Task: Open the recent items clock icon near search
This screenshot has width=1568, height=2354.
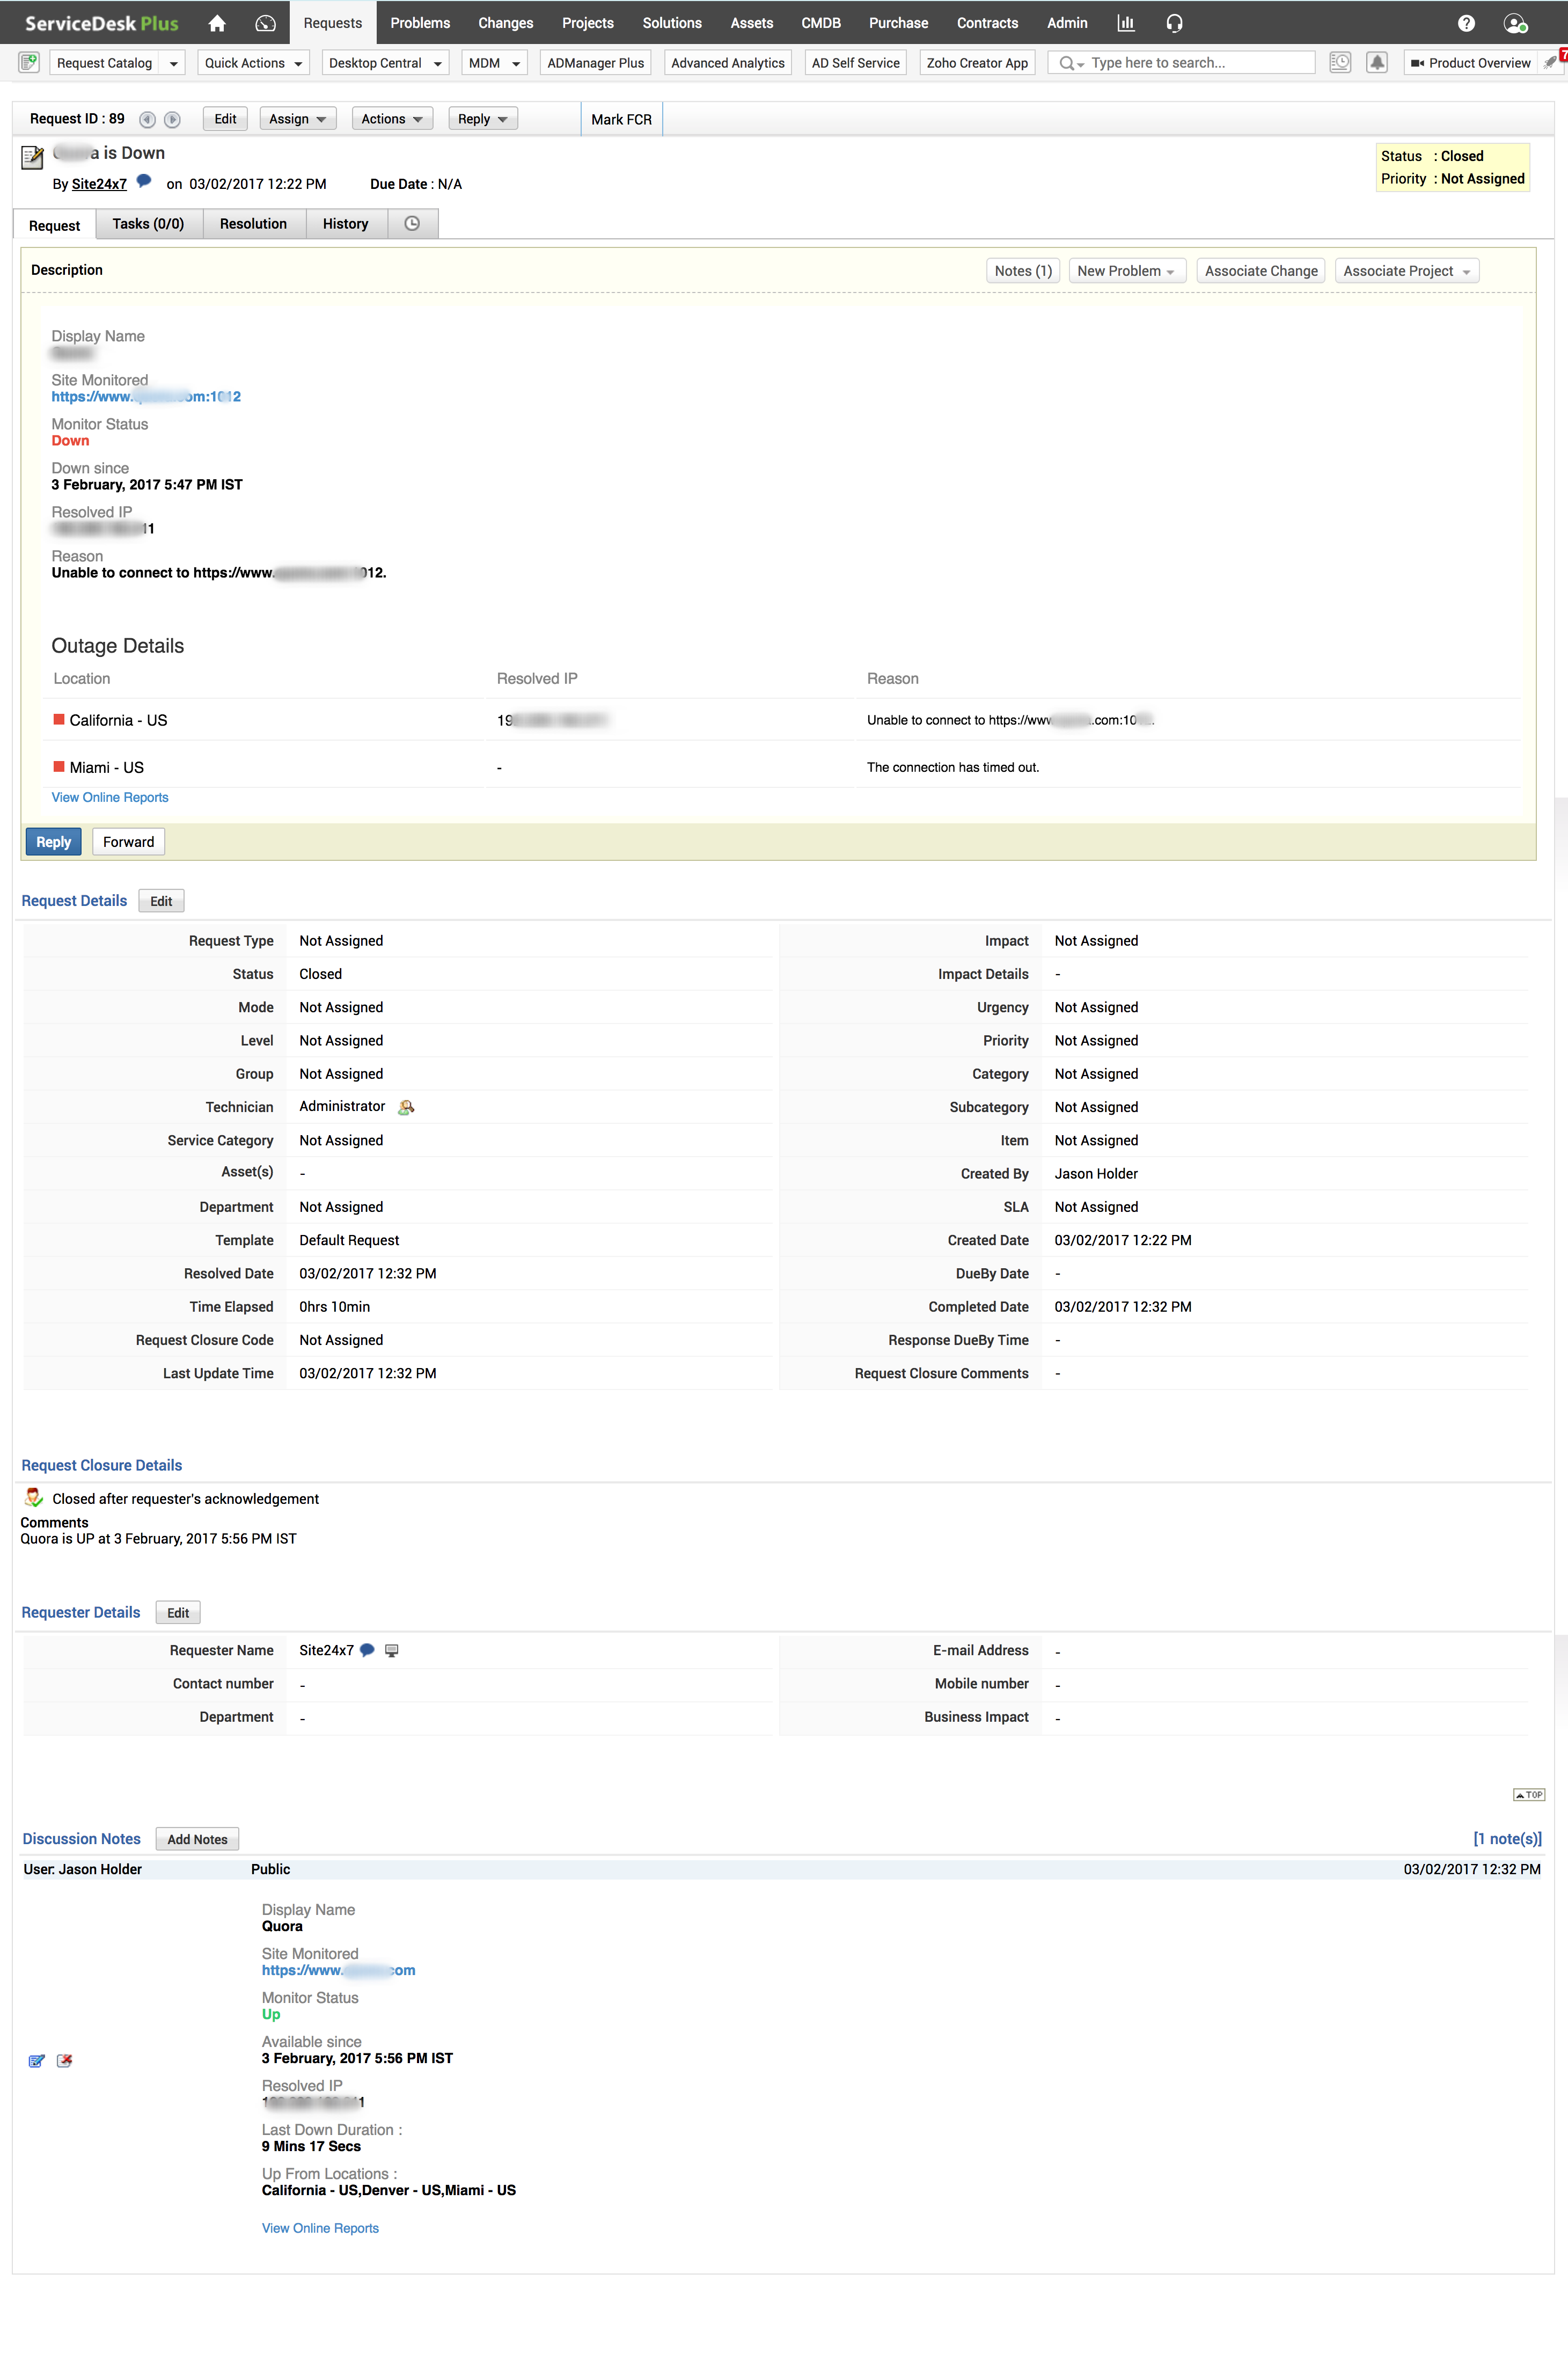Action: pyautogui.click(x=1340, y=62)
